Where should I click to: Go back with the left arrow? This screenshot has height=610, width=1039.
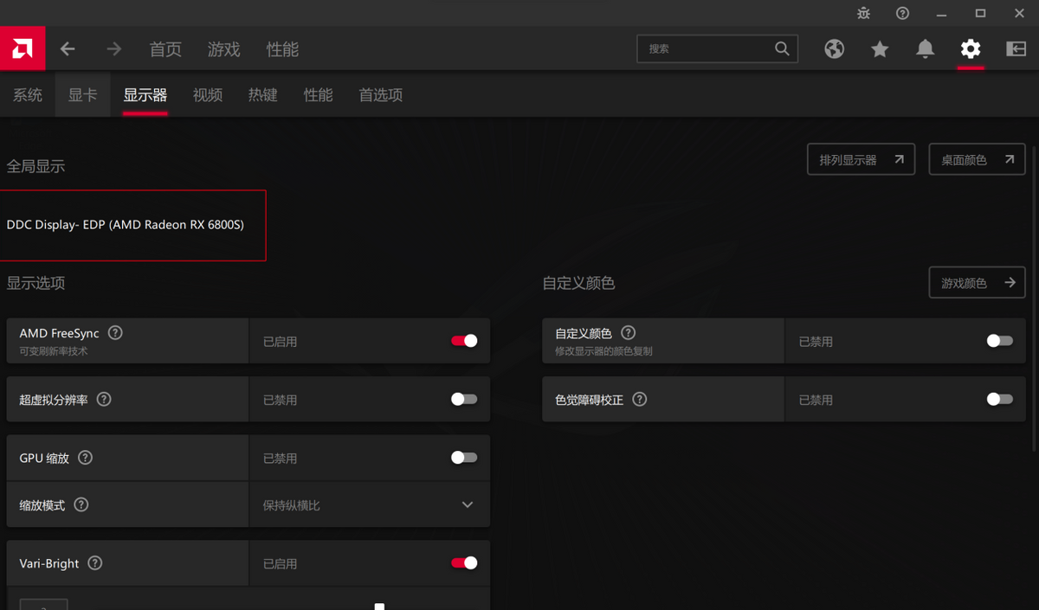[x=68, y=49]
